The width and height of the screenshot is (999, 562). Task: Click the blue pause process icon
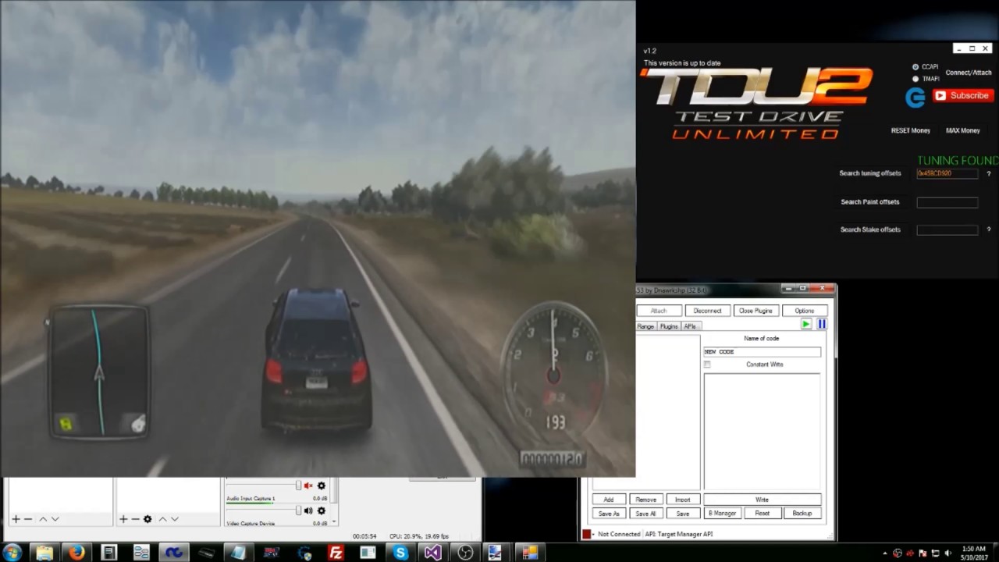click(821, 324)
